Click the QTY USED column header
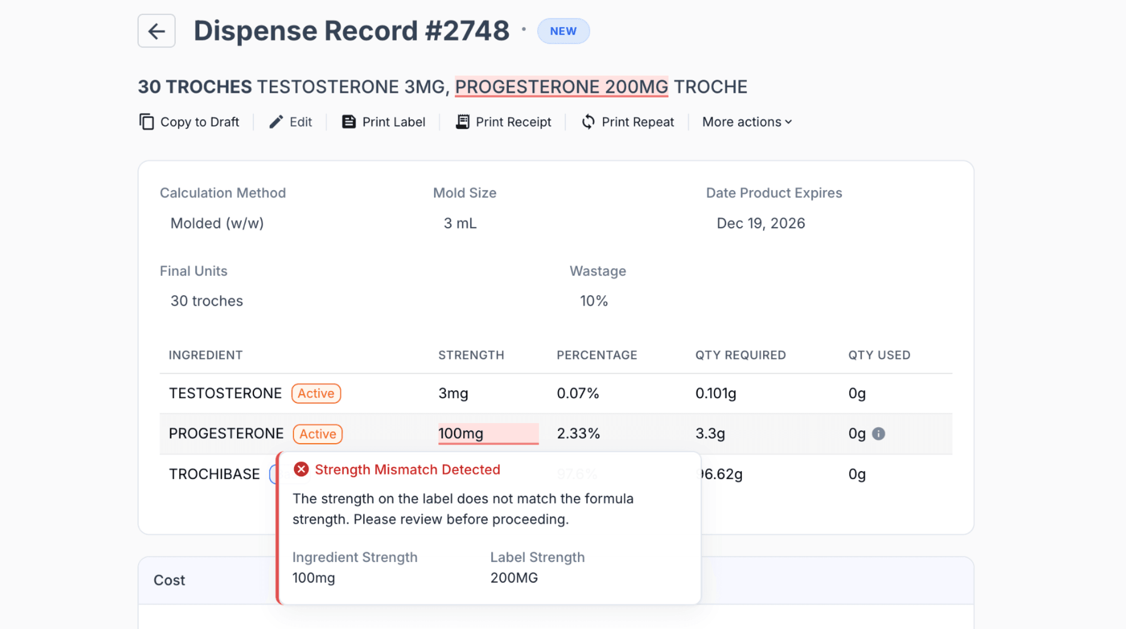The width and height of the screenshot is (1126, 629). [x=879, y=355]
